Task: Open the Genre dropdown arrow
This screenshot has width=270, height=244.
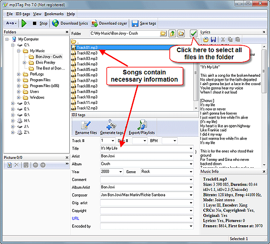Action: coord(191,172)
